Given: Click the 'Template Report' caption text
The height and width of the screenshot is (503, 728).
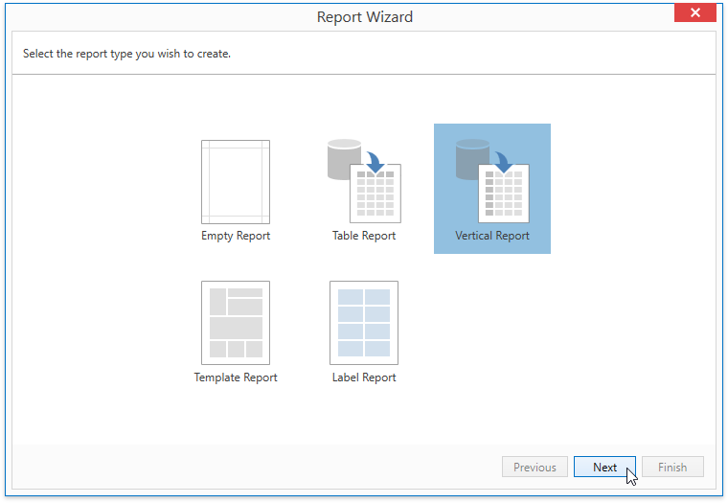Looking at the screenshot, I should [x=236, y=377].
